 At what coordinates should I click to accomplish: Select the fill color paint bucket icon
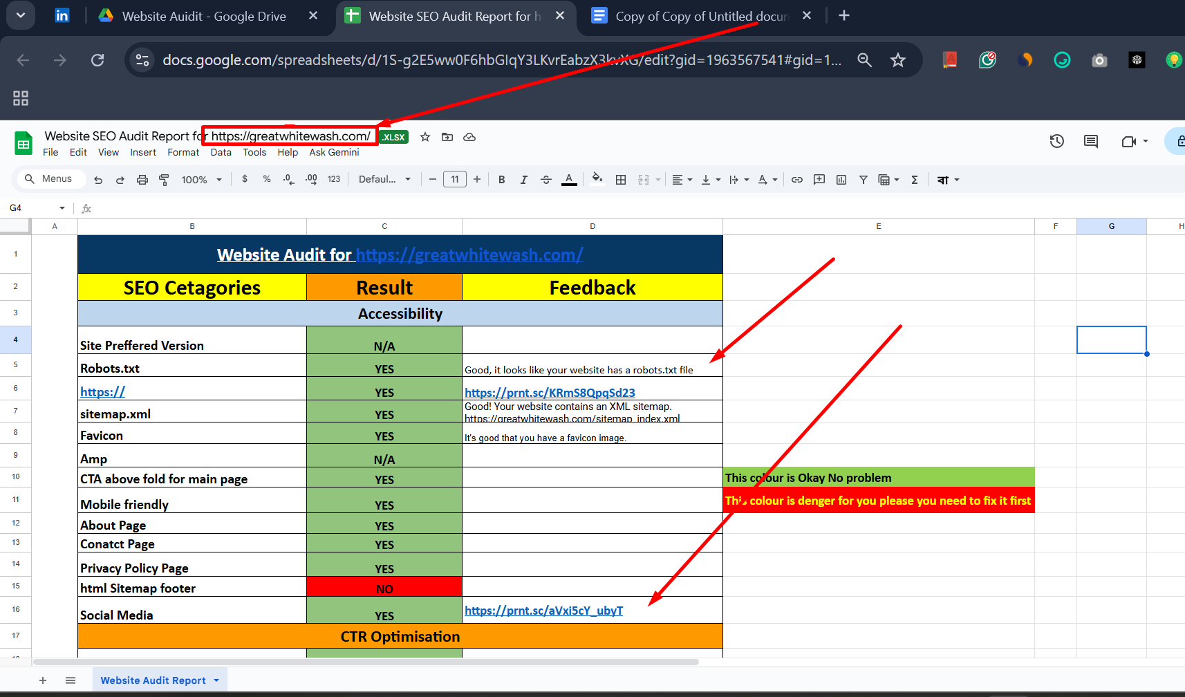click(596, 179)
